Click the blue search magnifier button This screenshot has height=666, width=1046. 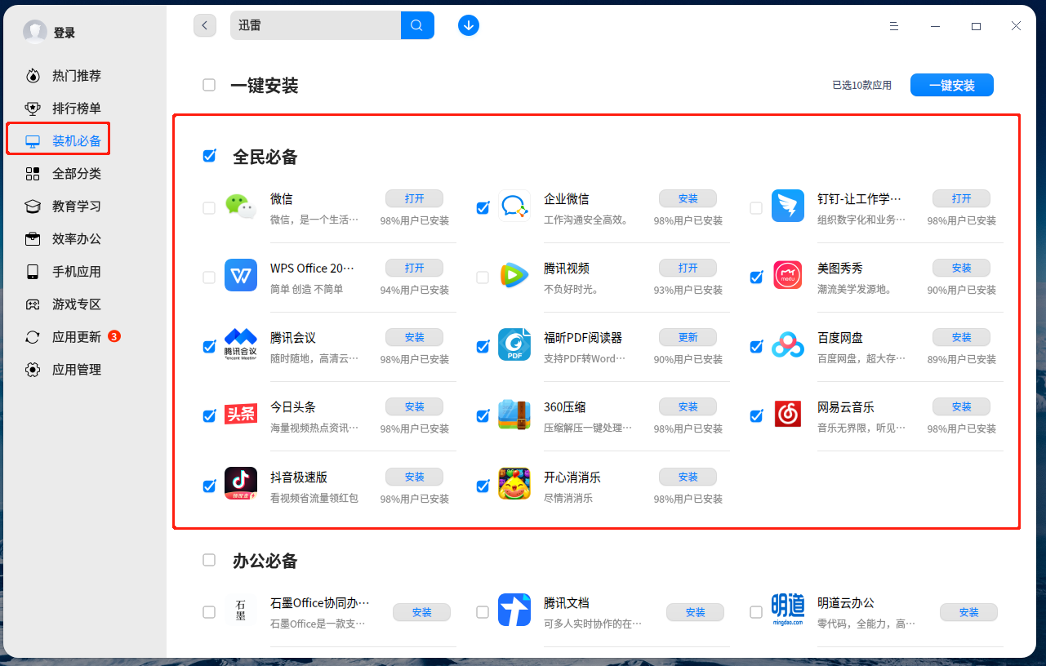[x=417, y=25]
